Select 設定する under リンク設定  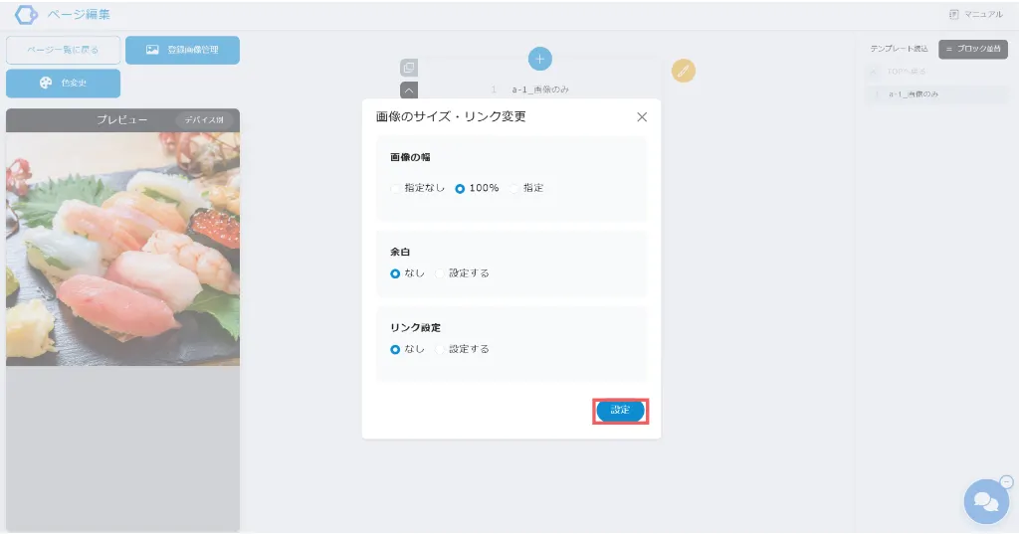tap(440, 349)
